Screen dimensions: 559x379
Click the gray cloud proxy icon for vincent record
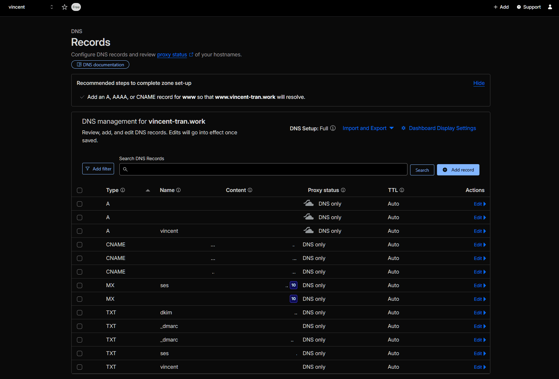coord(308,230)
